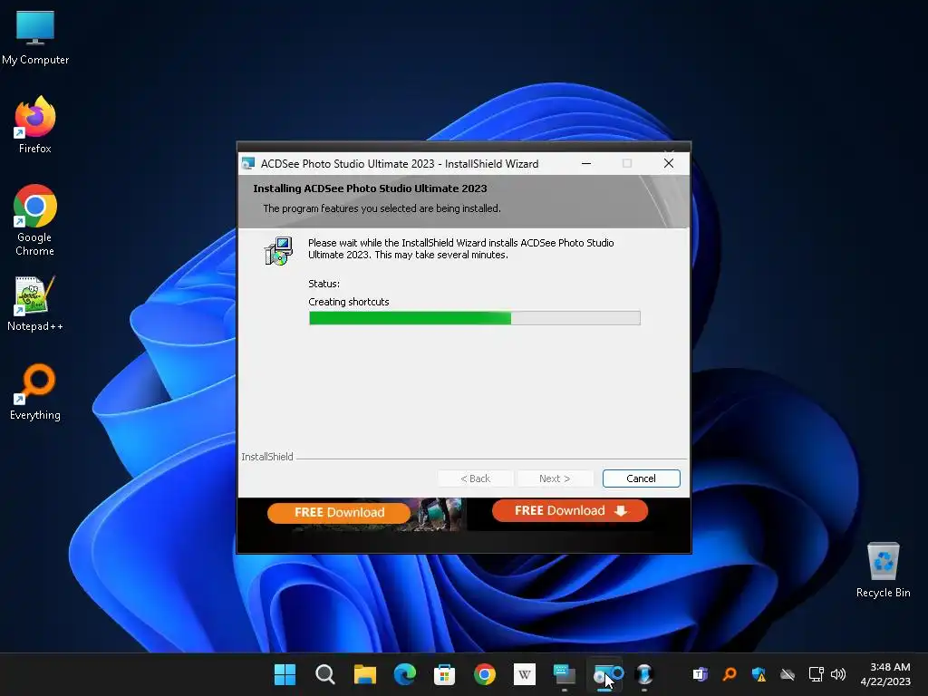Select the Google Chrome desktop shortcut

35,220
